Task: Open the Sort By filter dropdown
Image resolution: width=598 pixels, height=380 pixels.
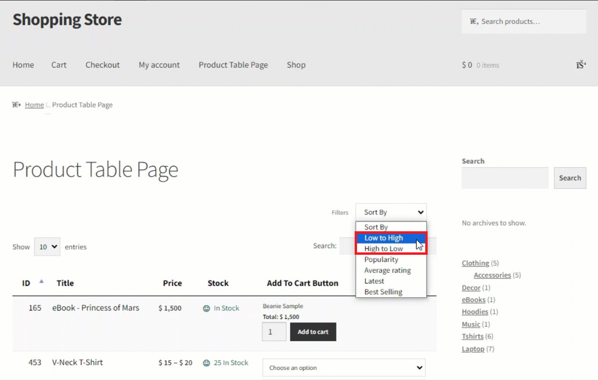Action: (391, 212)
